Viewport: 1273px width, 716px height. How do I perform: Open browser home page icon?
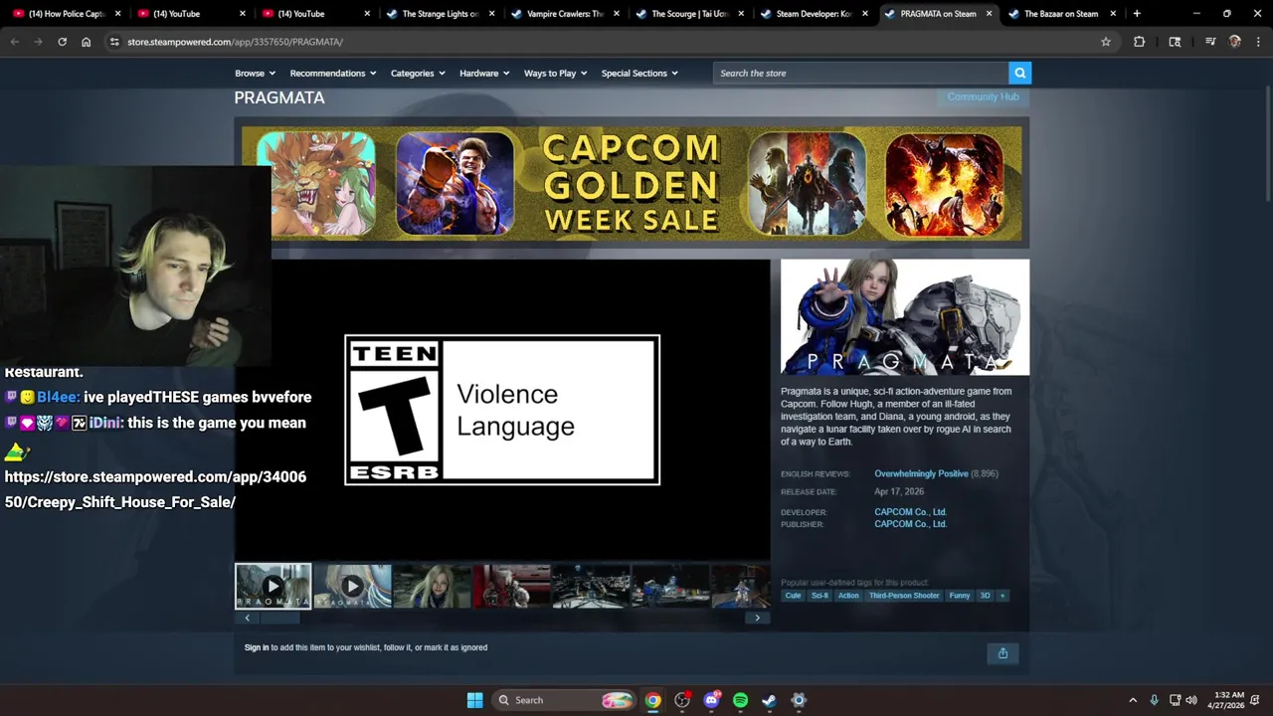(87, 42)
